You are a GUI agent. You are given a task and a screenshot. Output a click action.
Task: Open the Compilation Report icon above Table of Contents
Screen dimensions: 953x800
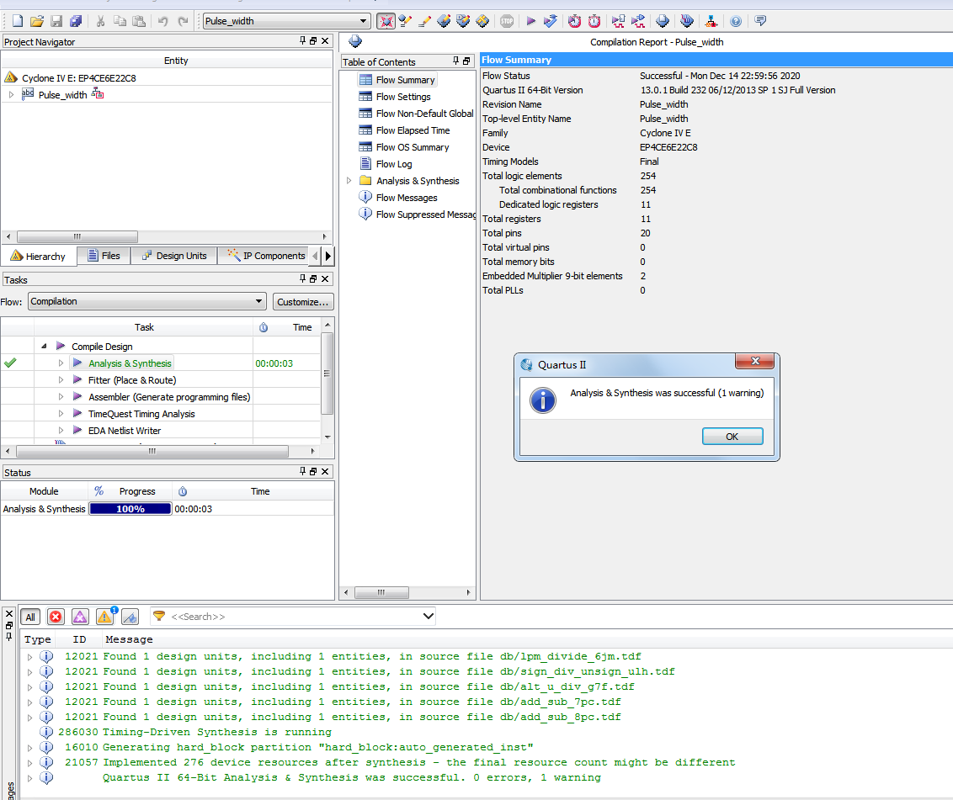pyautogui.click(x=355, y=42)
